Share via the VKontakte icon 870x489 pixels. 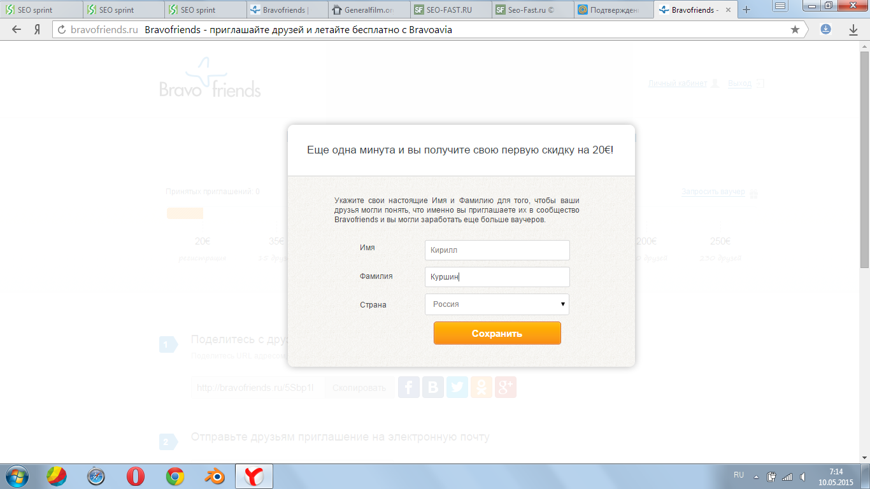tap(433, 387)
